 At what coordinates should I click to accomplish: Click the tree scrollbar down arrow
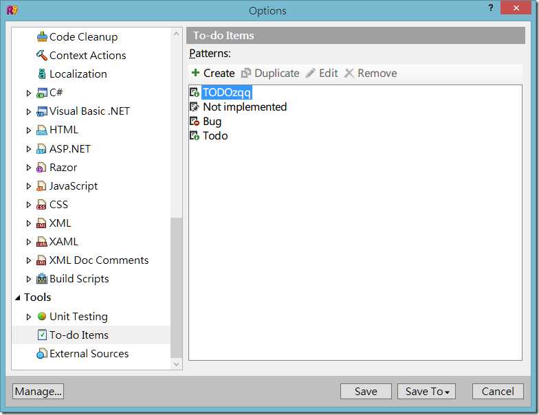[x=176, y=364]
